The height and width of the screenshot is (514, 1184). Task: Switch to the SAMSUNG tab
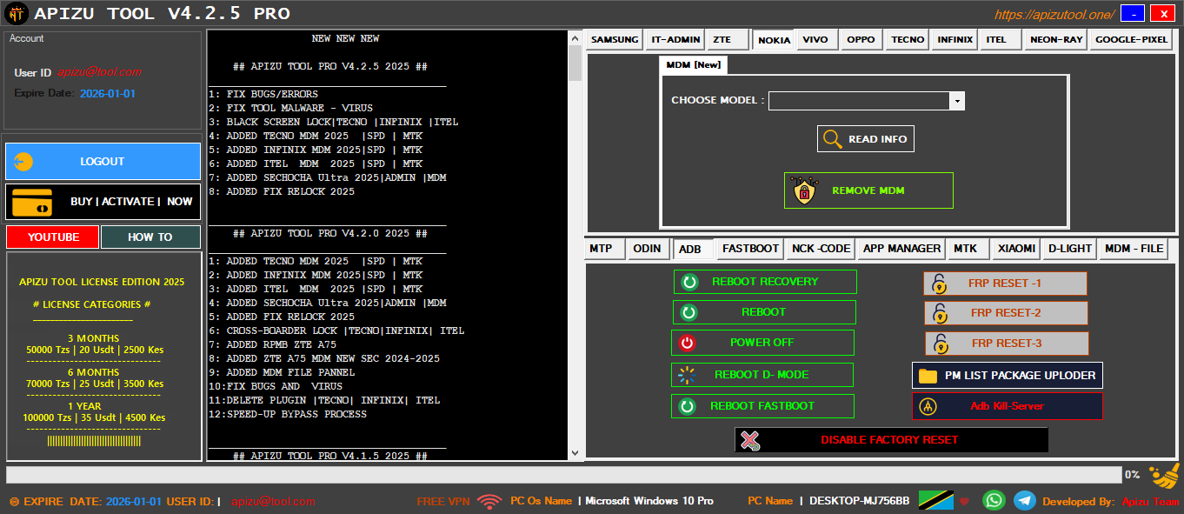[x=615, y=40]
